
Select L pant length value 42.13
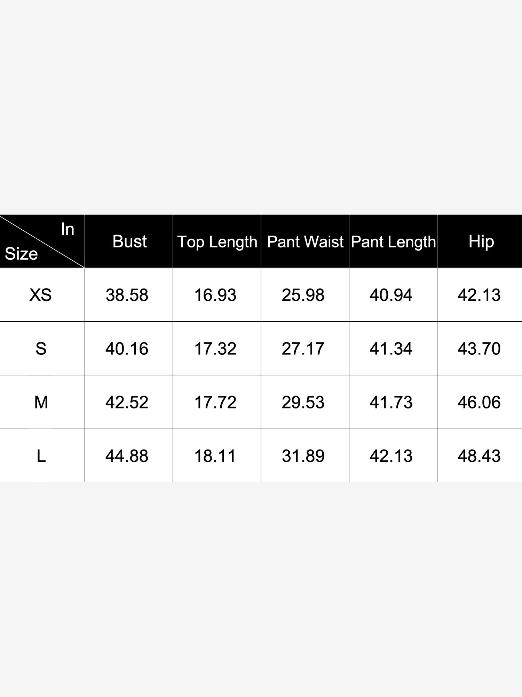pos(391,456)
